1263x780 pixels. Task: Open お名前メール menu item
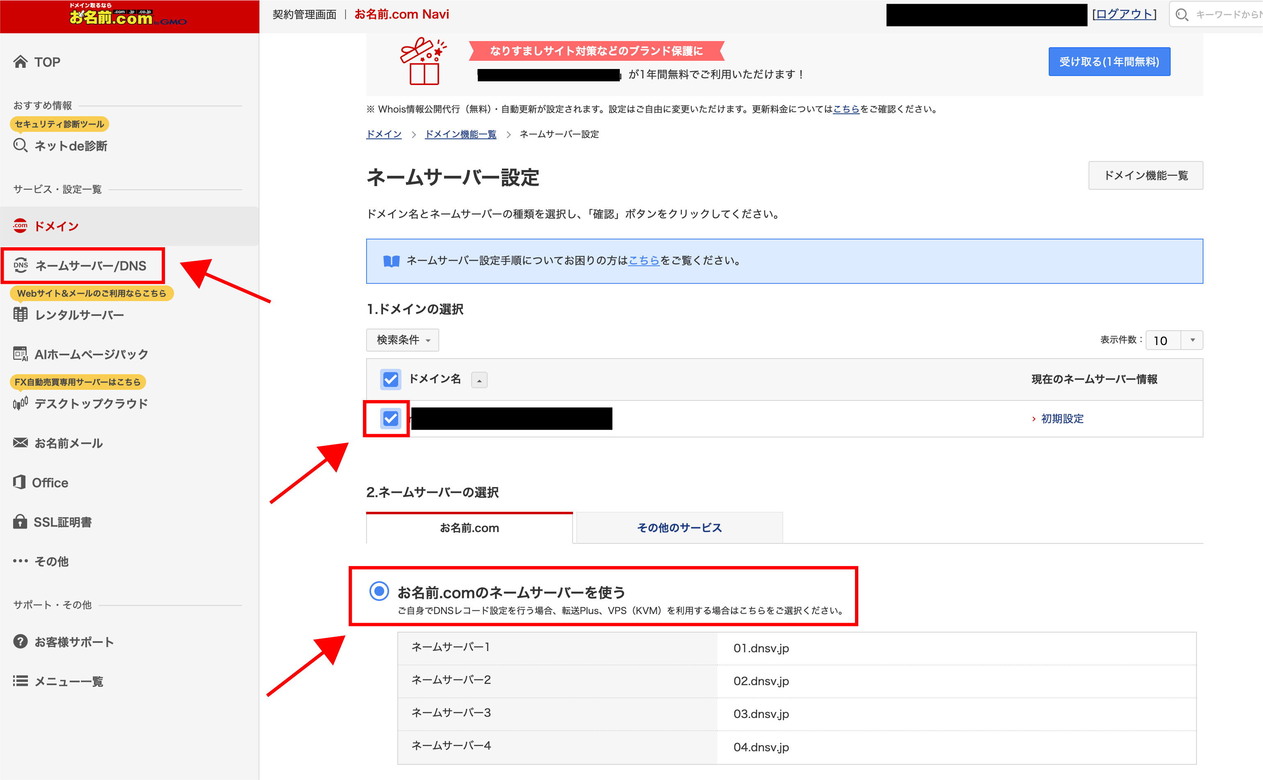(69, 443)
